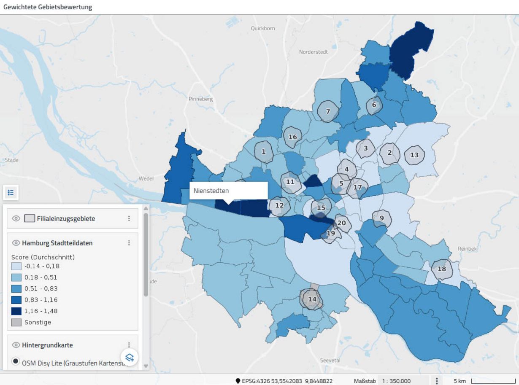This screenshot has width=519, height=385.
Task: Click the add layer icon
Action: pos(129,357)
